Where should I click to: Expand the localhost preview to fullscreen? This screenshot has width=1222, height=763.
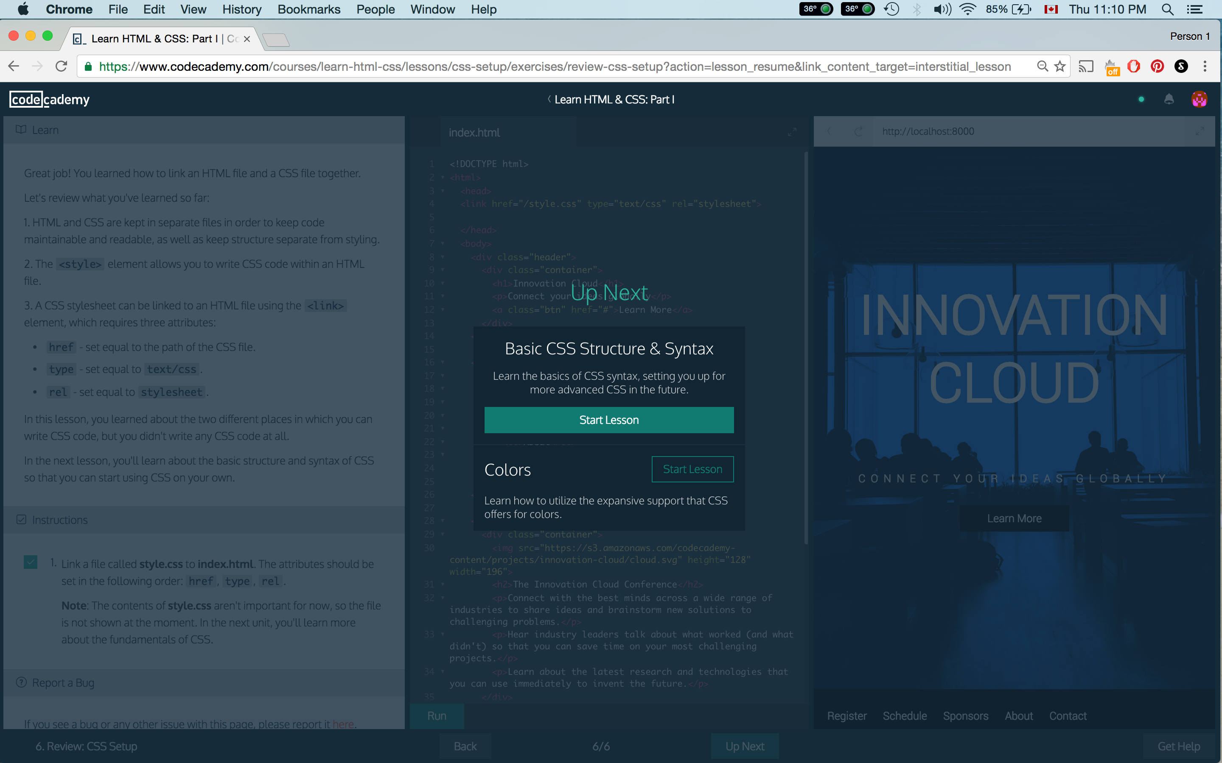[1200, 132]
